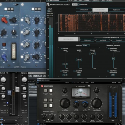The width and height of the screenshot is (125, 125).
Task: Select the DUO mode on the TG12413 limiter module
Action: tap(9, 9)
